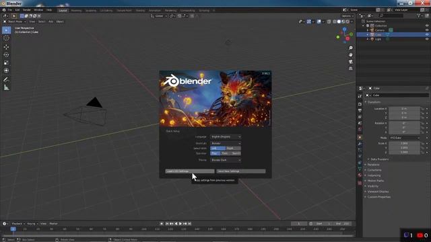
Task: Hide the Light in outliner
Action: pos(427,39)
